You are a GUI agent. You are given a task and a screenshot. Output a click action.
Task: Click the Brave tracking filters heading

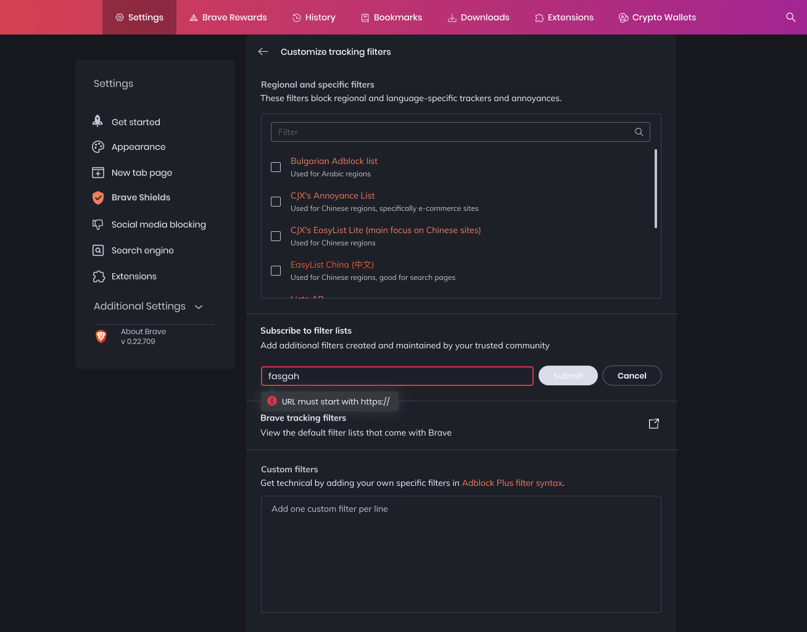click(303, 417)
